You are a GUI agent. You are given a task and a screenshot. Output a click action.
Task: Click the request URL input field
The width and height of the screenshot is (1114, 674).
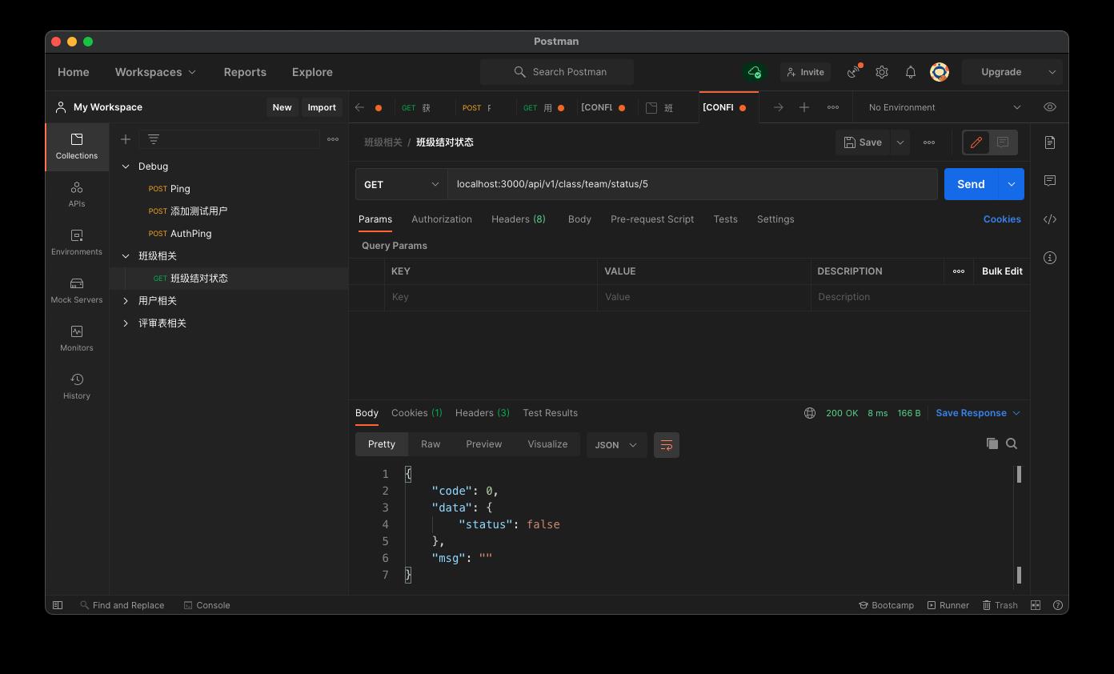click(692, 184)
